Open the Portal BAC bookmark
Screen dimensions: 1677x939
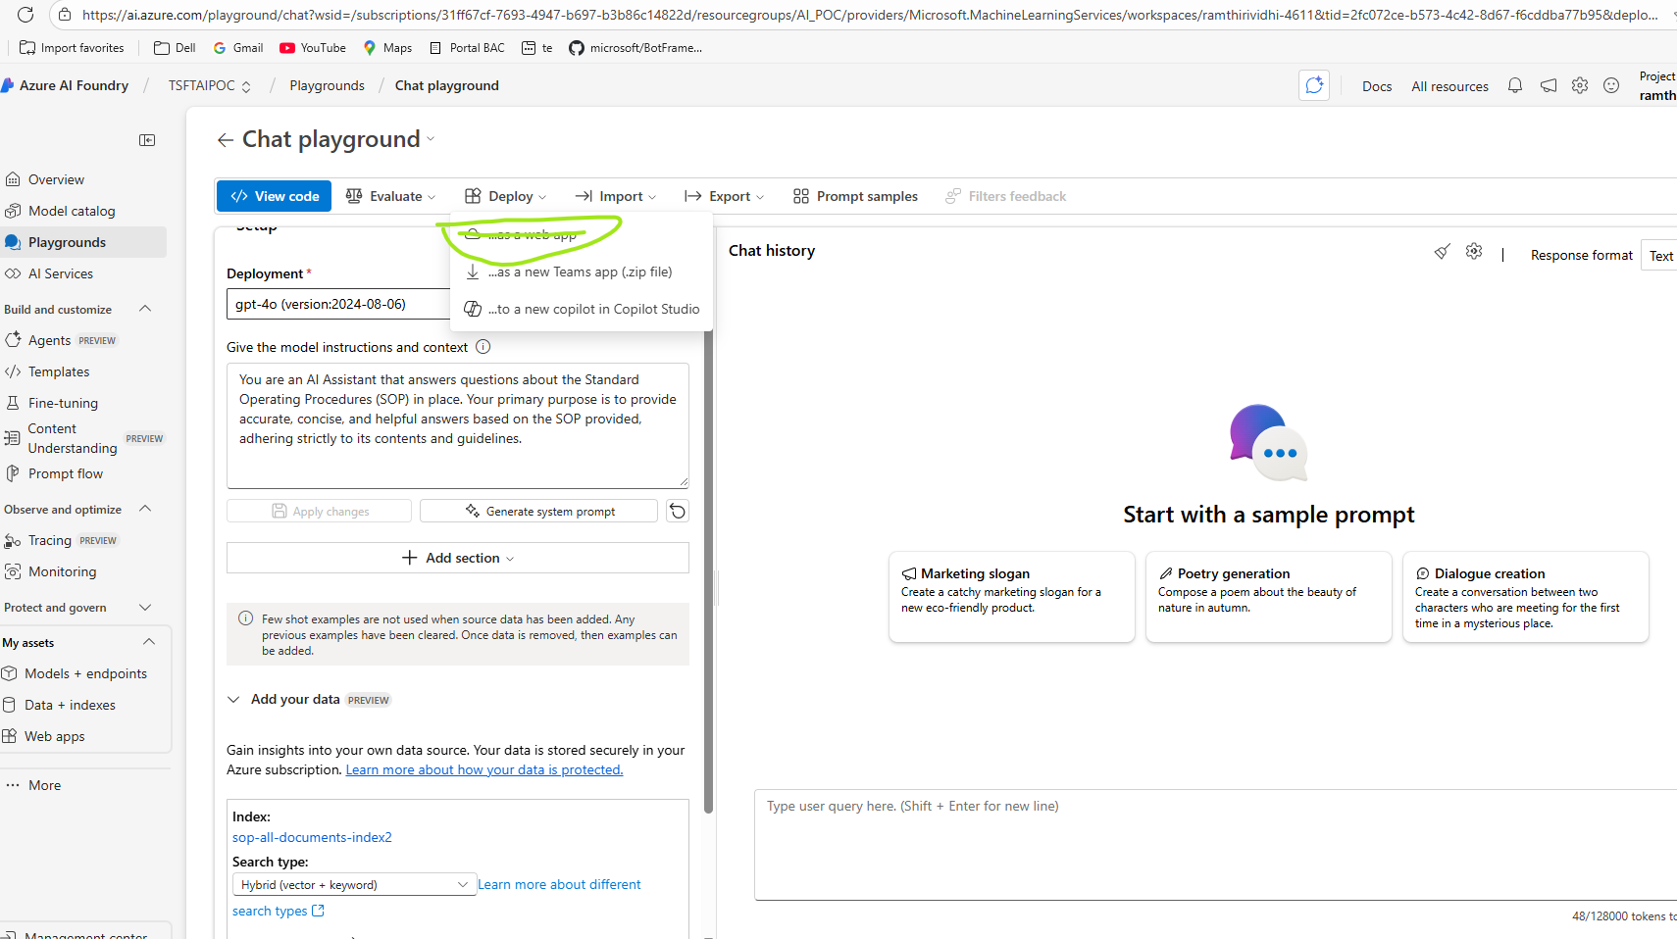tap(467, 48)
